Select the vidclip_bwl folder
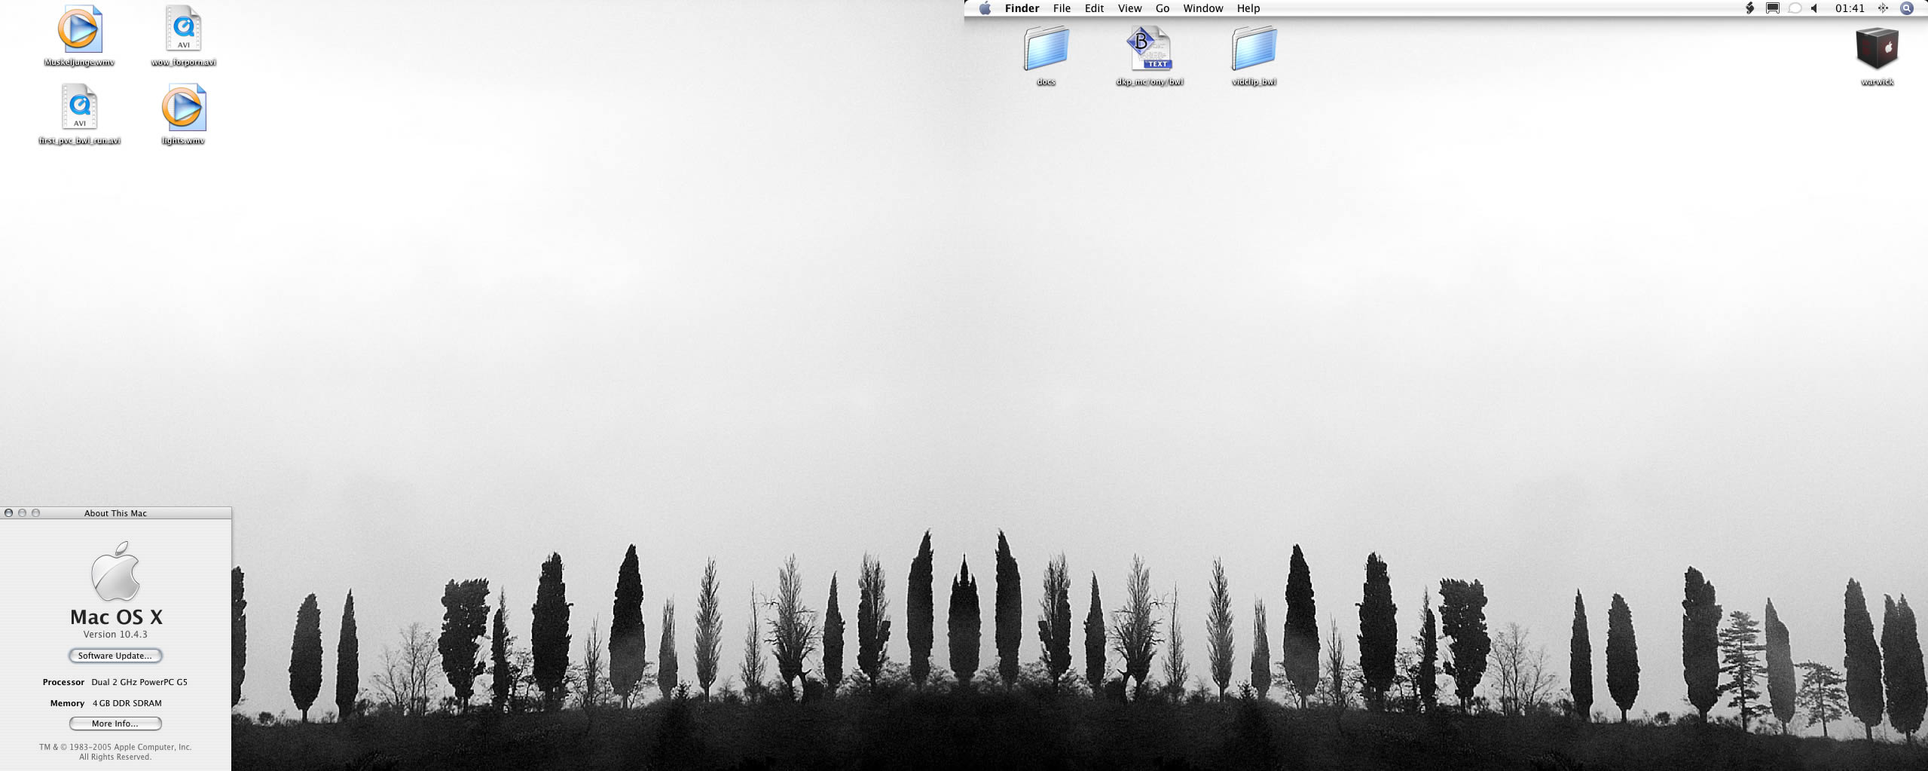 click(x=1254, y=49)
